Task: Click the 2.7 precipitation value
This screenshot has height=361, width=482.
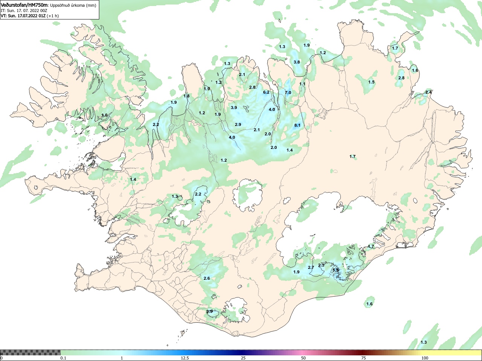Action: (x=311, y=267)
